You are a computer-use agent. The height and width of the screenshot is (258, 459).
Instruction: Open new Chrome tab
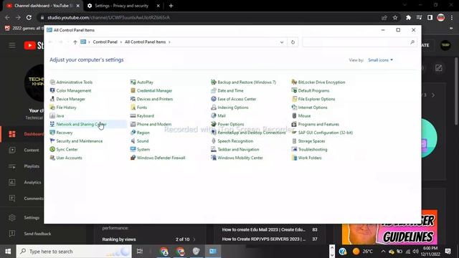[x=171, y=6]
